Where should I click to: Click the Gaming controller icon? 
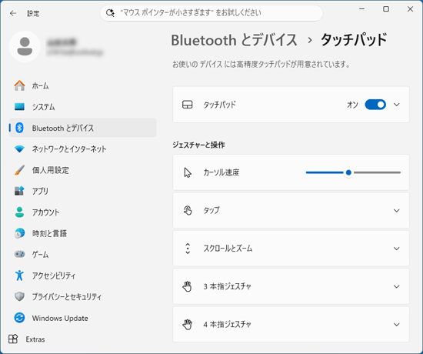point(19,254)
